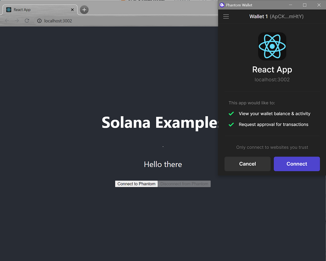This screenshot has height=261, width=326.
Task: Click the "Solana Examples" heading
Action: [160, 122]
